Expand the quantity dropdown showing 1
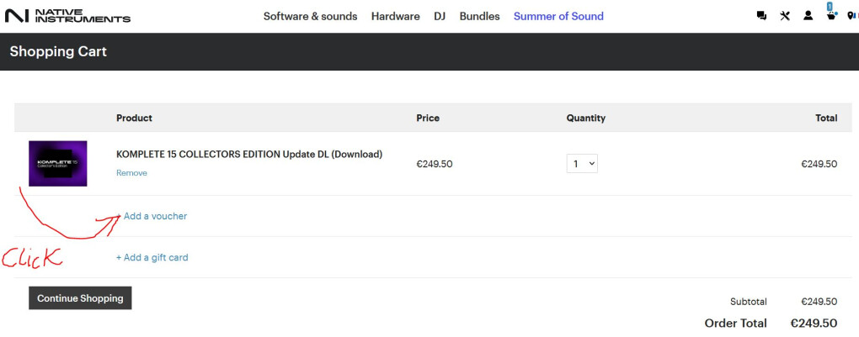This screenshot has height=337, width=859. click(582, 164)
